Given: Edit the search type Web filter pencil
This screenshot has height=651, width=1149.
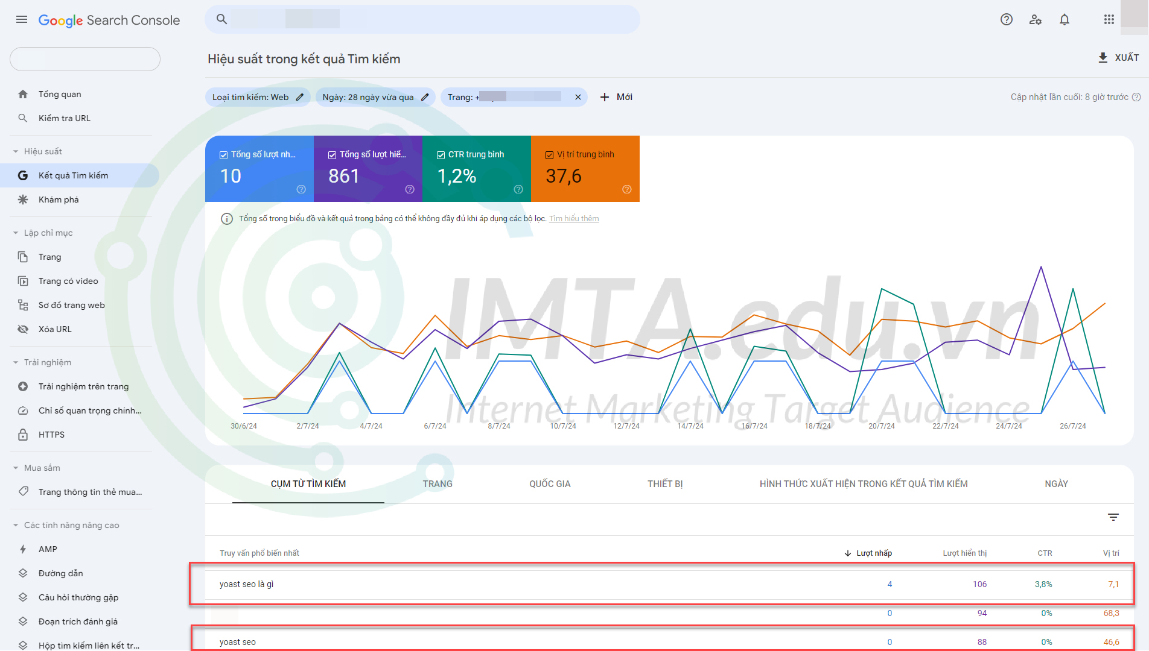Looking at the screenshot, I should point(299,97).
